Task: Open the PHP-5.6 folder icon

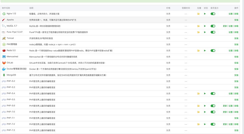Action: pyautogui.click(x=198, y=106)
